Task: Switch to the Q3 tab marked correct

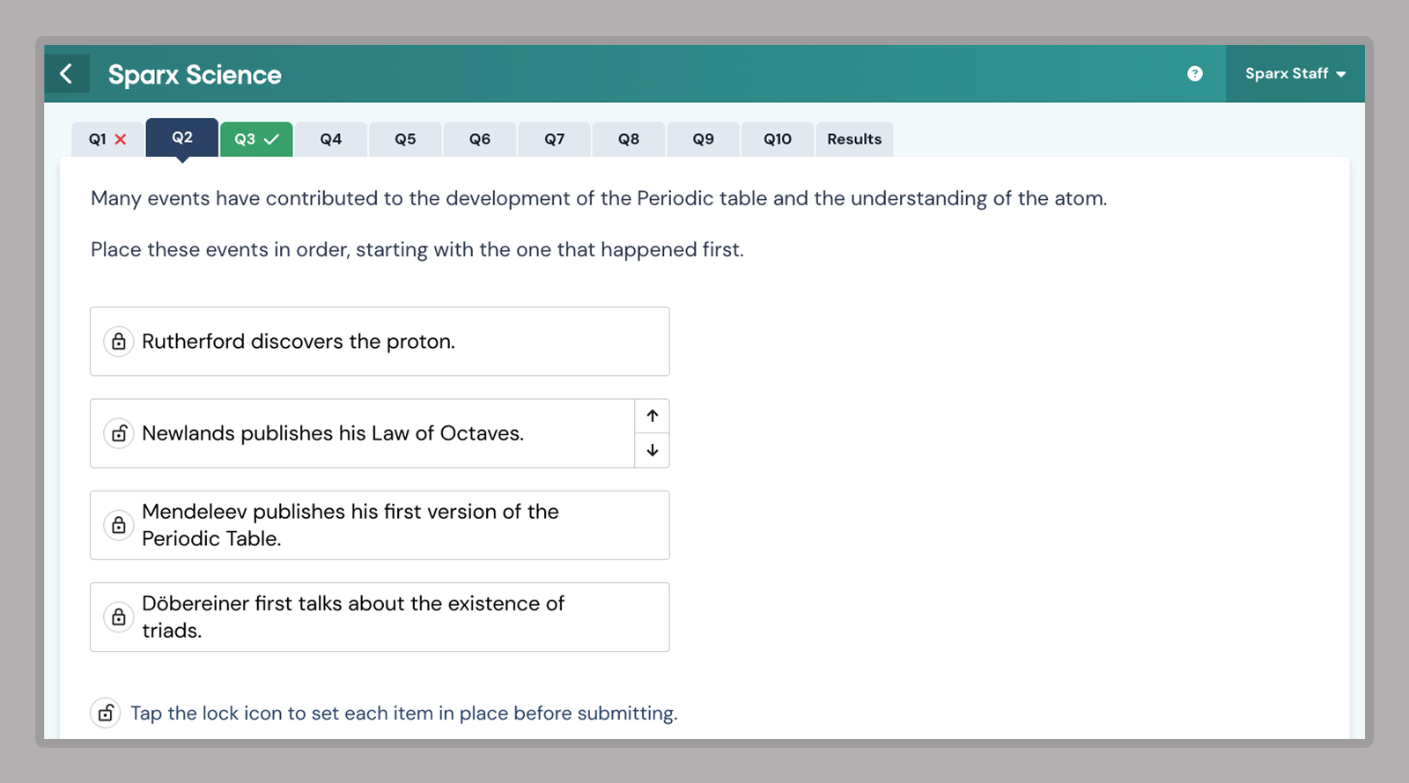Action: tap(256, 139)
